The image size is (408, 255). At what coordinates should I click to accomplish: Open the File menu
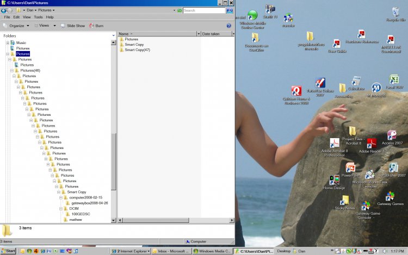tap(7, 17)
